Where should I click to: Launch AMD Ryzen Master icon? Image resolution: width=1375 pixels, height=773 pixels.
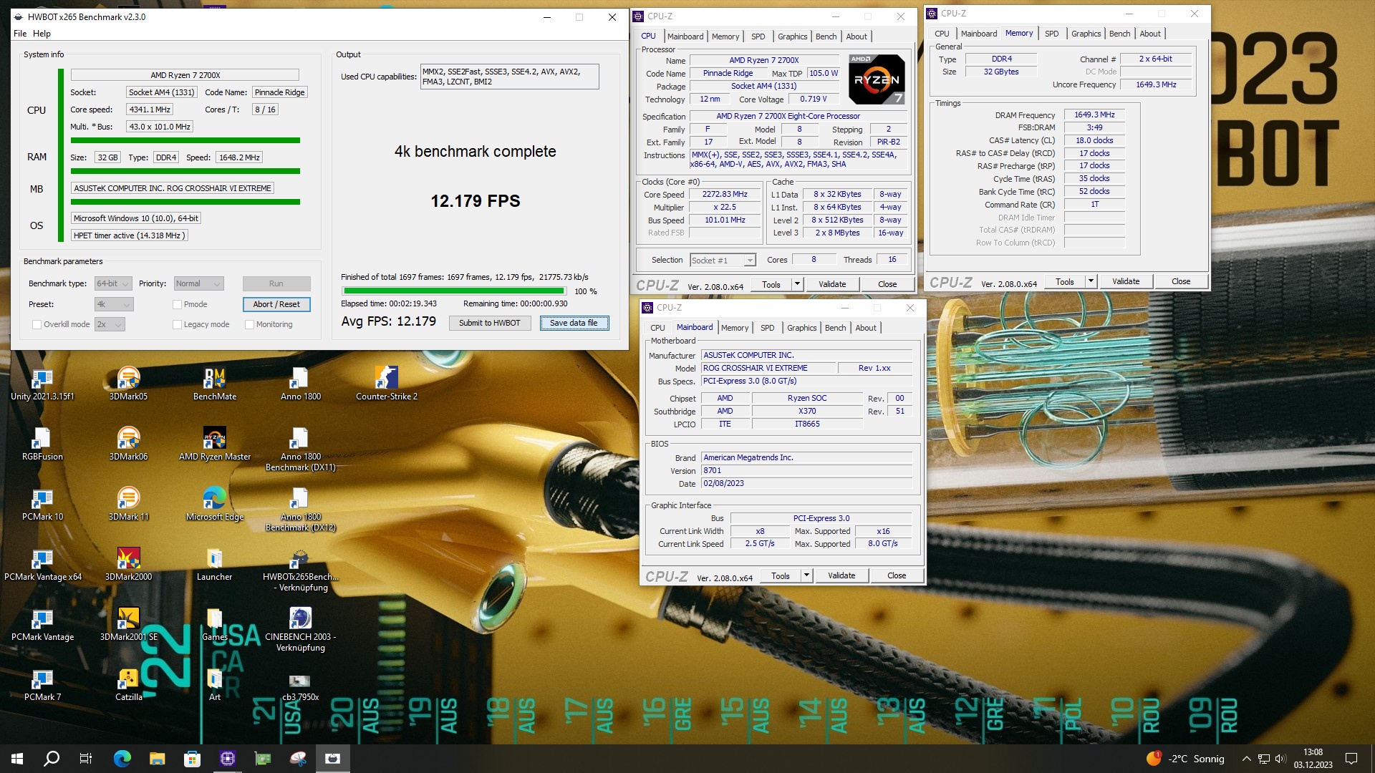click(214, 444)
